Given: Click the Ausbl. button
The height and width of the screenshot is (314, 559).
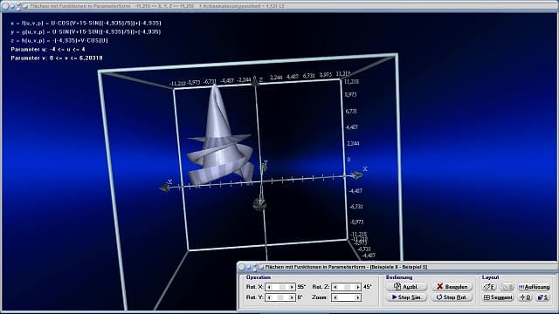Looking at the screenshot, I should pyautogui.click(x=406, y=286).
